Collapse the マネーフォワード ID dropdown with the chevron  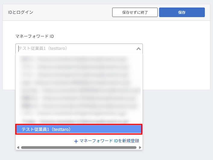point(138,49)
